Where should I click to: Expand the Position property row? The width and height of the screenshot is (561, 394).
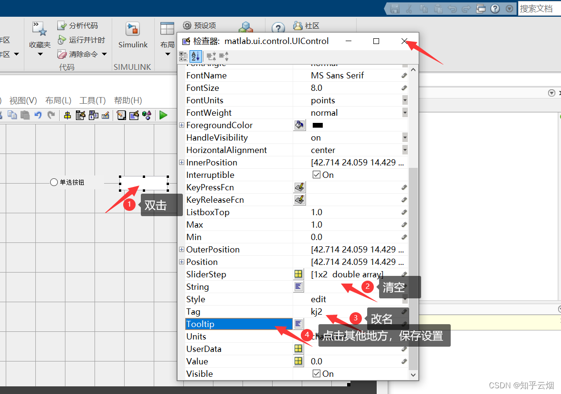[182, 262]
